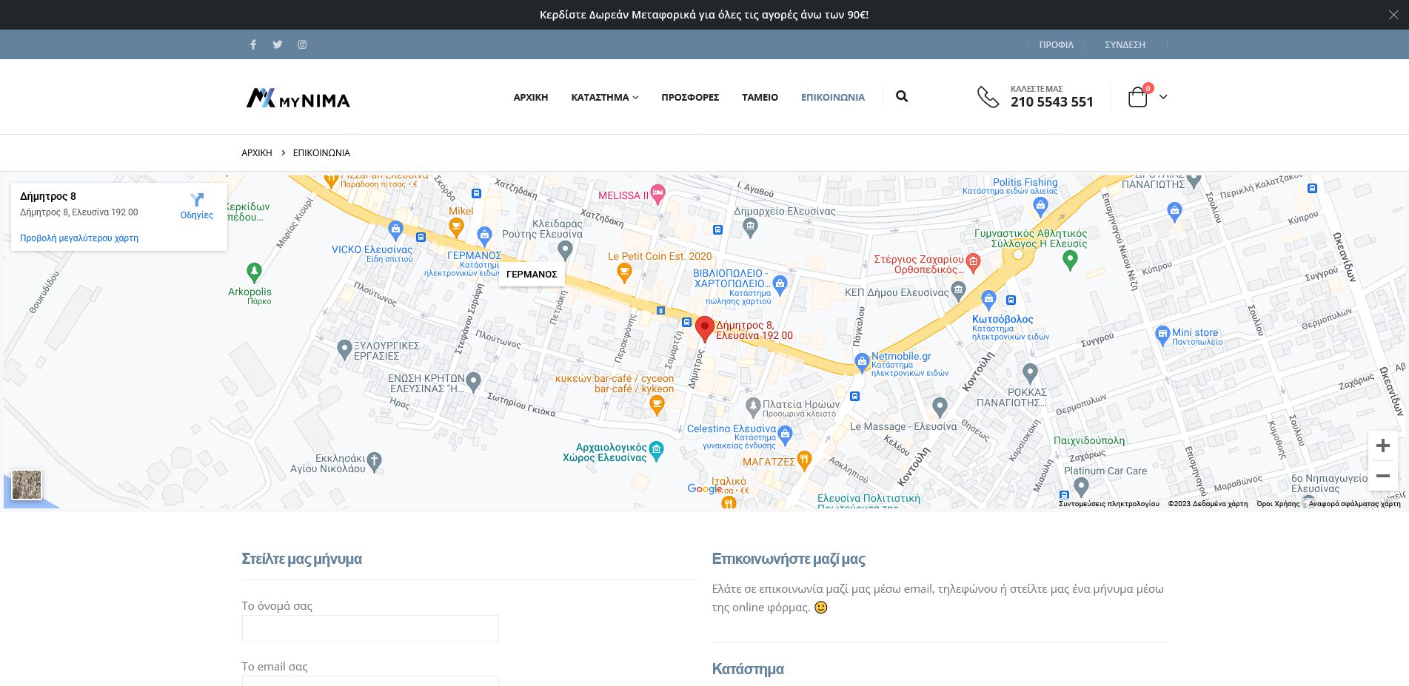Zoom in on the map

[1382, 445]
